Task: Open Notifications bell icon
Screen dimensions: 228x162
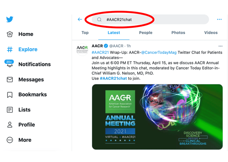Action: tap(10, 64)
